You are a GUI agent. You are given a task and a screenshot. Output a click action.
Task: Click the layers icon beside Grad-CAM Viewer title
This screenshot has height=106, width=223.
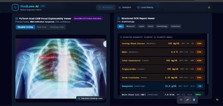click(x=17, y=18)
